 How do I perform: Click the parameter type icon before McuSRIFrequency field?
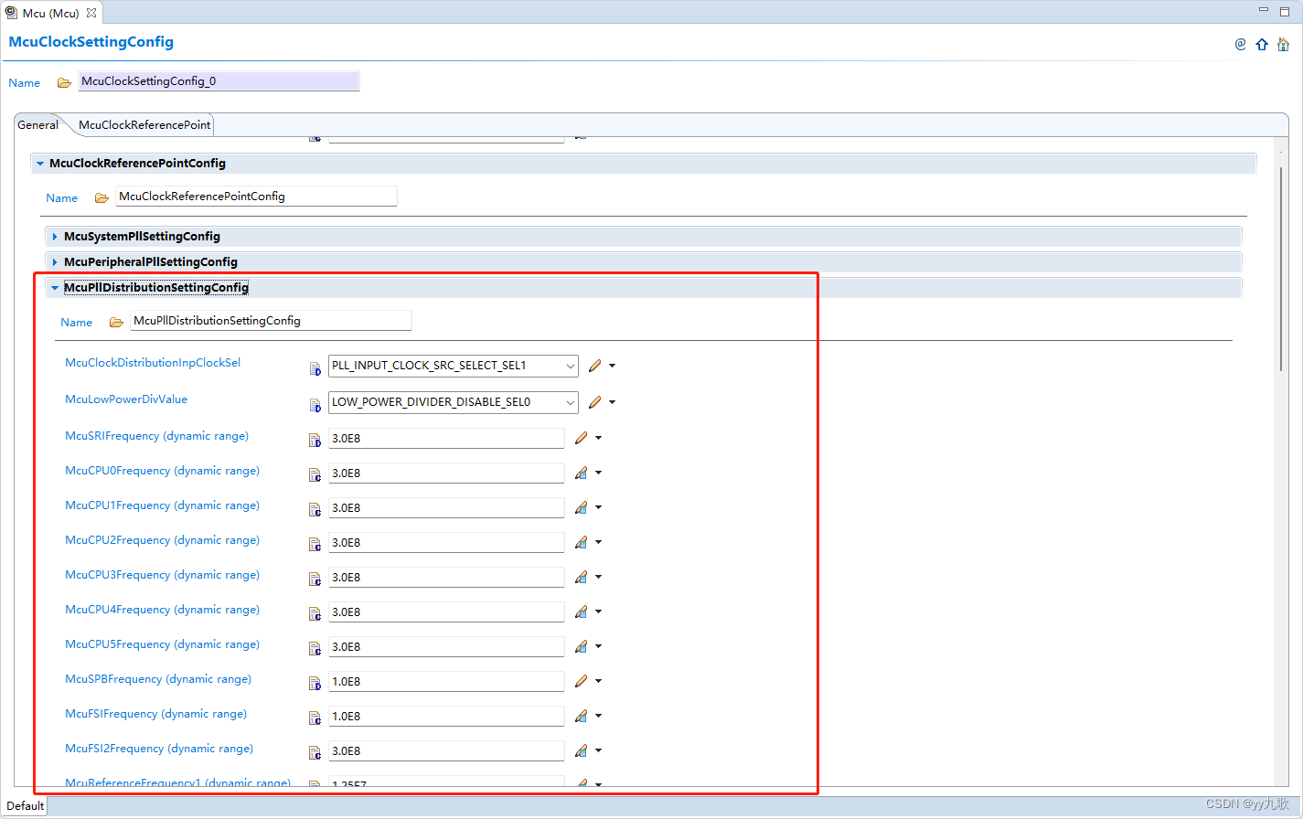(x=315, y=441)
